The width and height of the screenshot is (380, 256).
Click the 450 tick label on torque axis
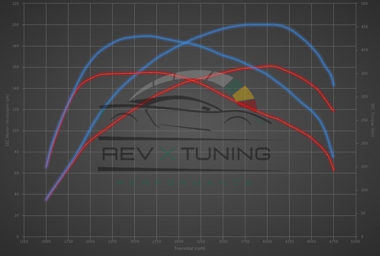point(364,27)
